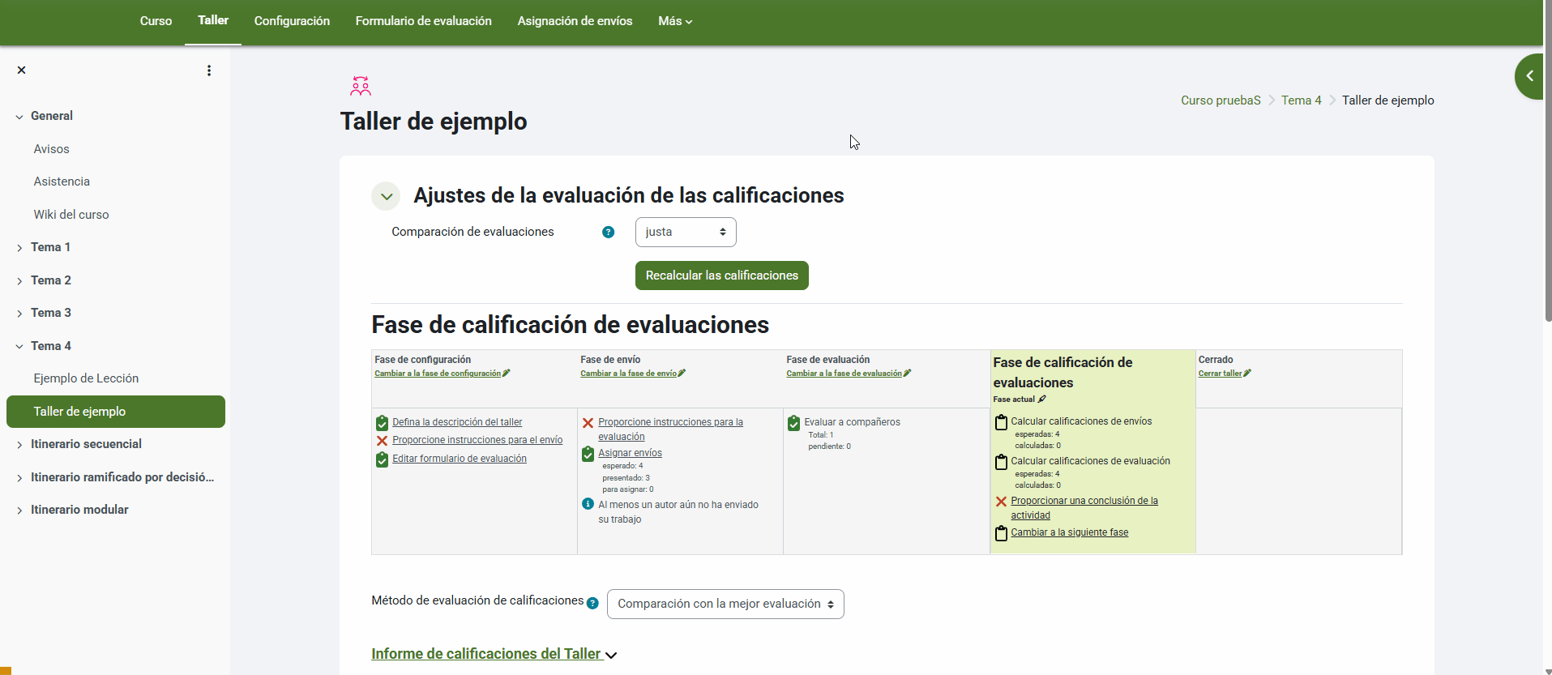Viewport: 1552px width, 675px height.
Task: Click Recalcular las calificaciones button
Action: (x=722, y=276)
